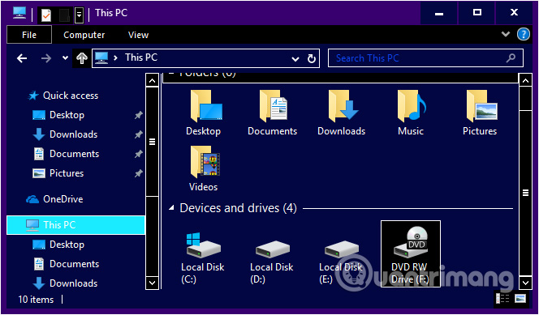Switch to Large icons view in status bar
The width and height of the screenshot is (539, 315).
[520, 299]
